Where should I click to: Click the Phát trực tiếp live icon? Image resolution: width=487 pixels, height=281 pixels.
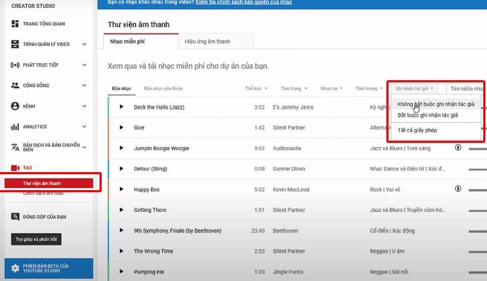tap(15, 65)
